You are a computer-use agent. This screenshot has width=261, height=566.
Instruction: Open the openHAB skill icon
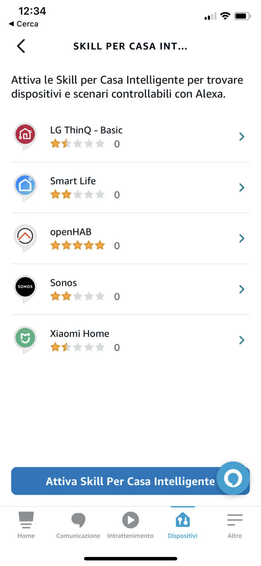[x=25, y=237]
